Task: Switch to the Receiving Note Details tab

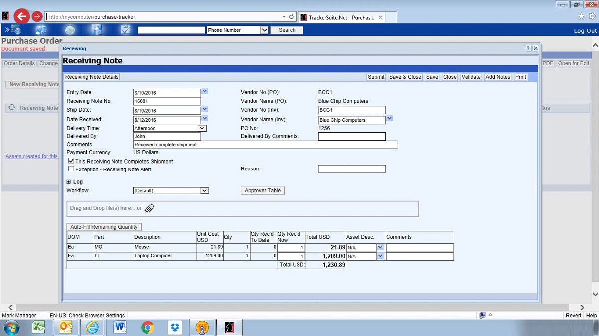Action: tap(91, 77)
